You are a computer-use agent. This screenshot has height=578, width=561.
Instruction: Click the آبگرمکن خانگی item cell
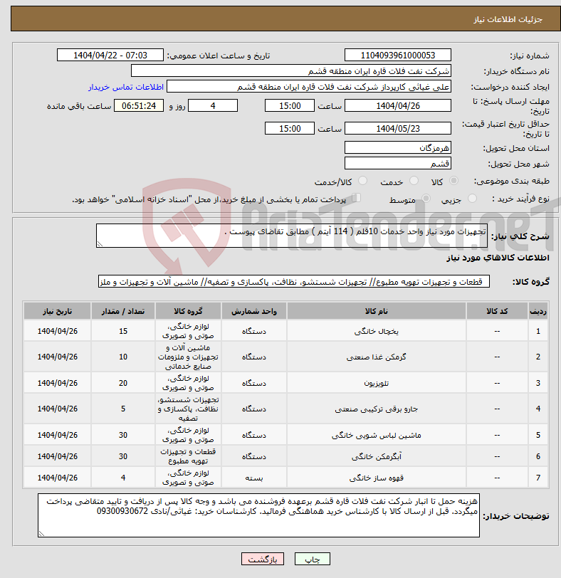click(377, 456)
